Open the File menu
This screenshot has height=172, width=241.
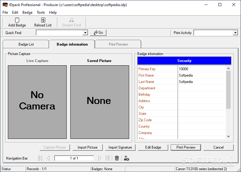pyautogui.click(x=5, y=12)
